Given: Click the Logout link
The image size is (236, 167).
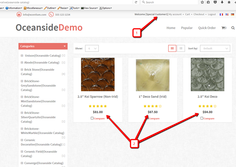Looking at the screenshot, I should pos(212,14).
